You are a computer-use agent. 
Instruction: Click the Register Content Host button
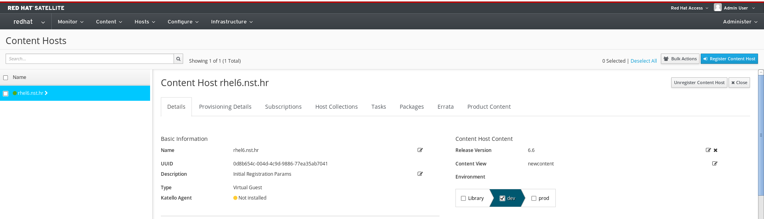pos(729,59)
